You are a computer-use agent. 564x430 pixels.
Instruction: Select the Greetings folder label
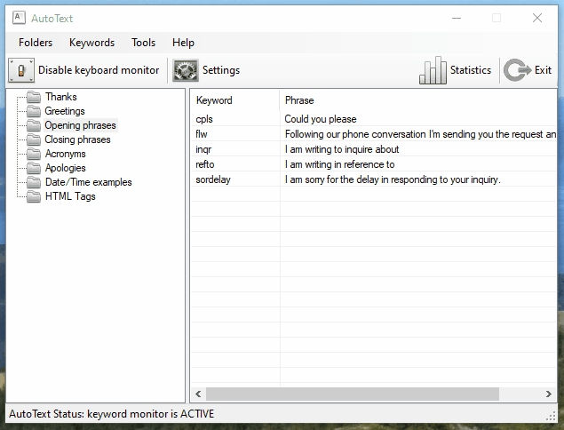[x=65, y=111]
